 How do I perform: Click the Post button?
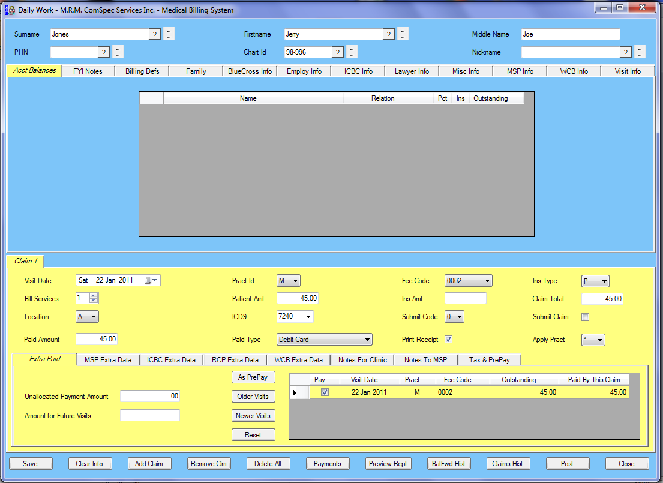[567, 464]
